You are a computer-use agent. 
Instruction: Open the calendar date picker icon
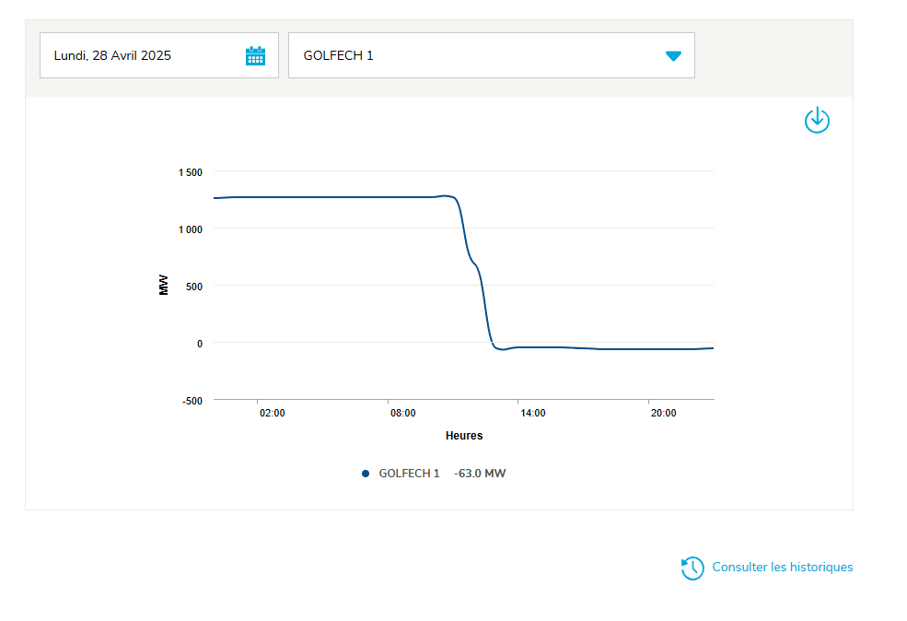tap(255, 55)
